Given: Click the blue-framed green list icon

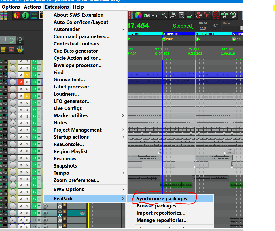Looking at the screenshot, I should point(34,16).
